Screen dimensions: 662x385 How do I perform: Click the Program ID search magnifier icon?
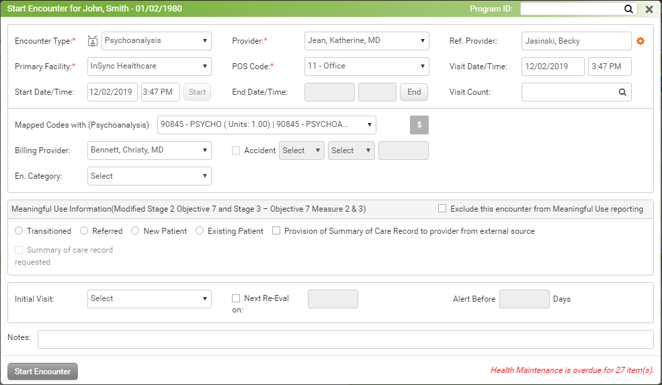click(x=628, y=9)
